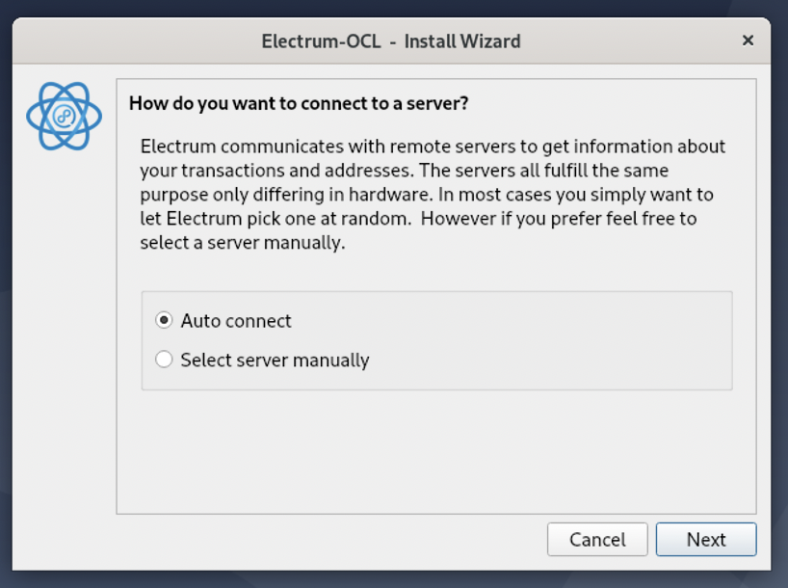The width and height of the screenshot is (788, 588).
Task: Click the Electrum atom logo icon
Action: (64, 117)
